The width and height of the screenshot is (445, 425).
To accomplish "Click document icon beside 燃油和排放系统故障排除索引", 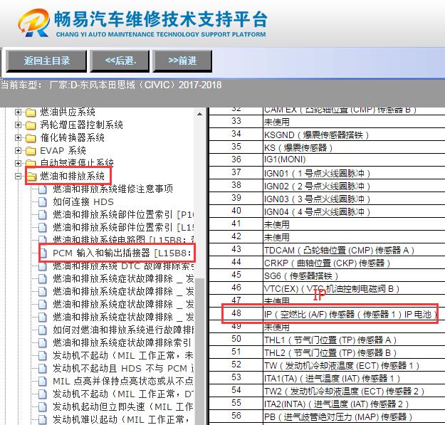I will tap(43, 342).
